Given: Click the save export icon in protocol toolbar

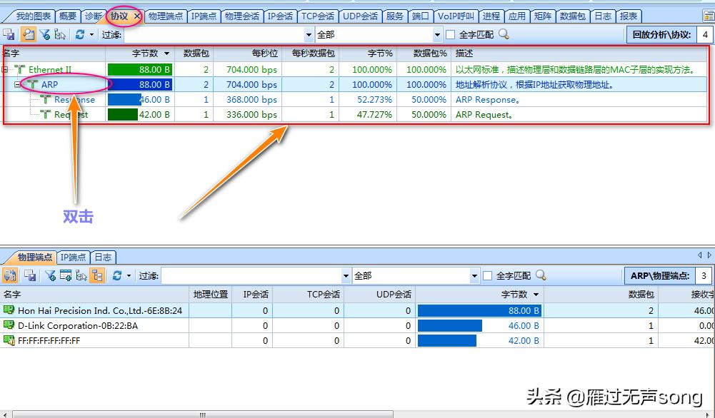Looking at the screenshot, I should tap(9, 34).
